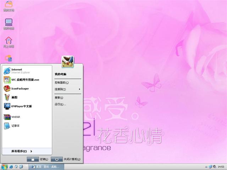Launch Internet Explorer from quick launch bar
Image resolution: width=227 pixels, height=170 pixels.
(11, 167)
